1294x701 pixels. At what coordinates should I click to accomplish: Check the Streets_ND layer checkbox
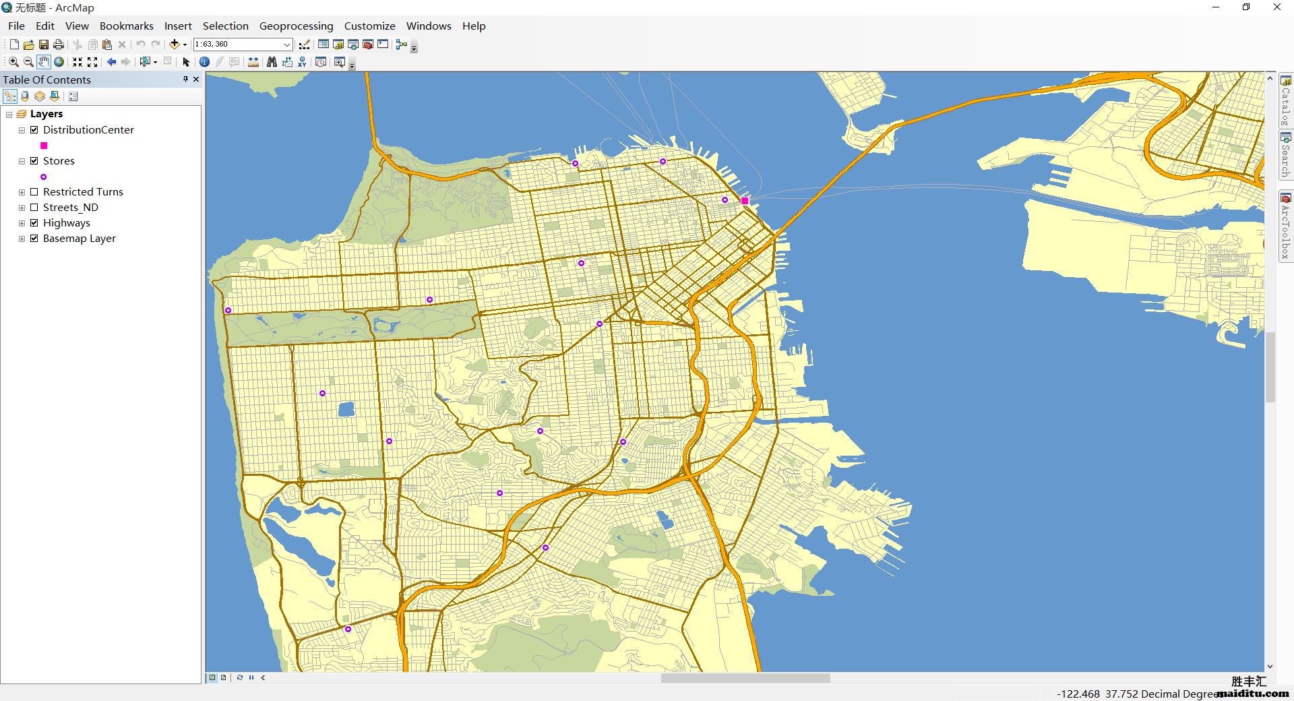click(x=34, y=207)
